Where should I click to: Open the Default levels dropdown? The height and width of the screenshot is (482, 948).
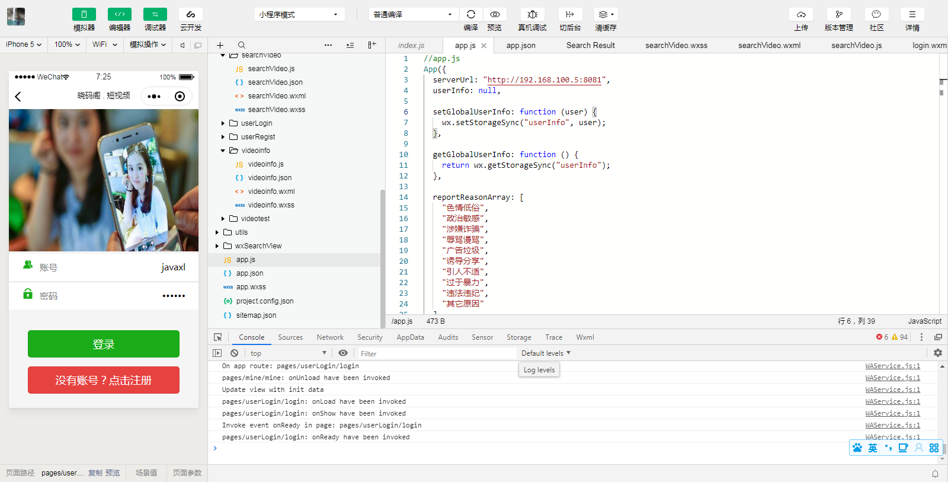point(546,353)
